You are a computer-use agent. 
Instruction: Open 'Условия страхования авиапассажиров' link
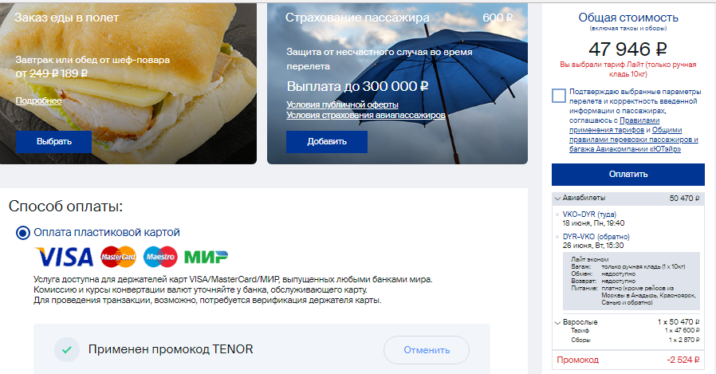(366, 115)
